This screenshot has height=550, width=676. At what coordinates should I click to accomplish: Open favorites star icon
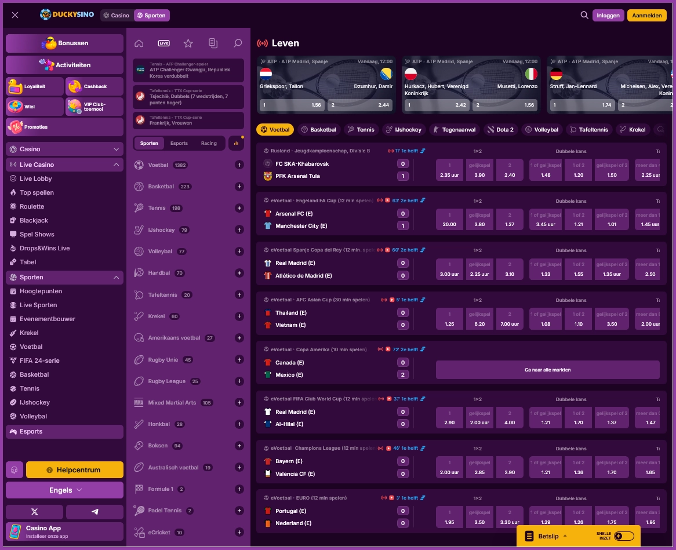pyautogui.click(x=188, y=43)
